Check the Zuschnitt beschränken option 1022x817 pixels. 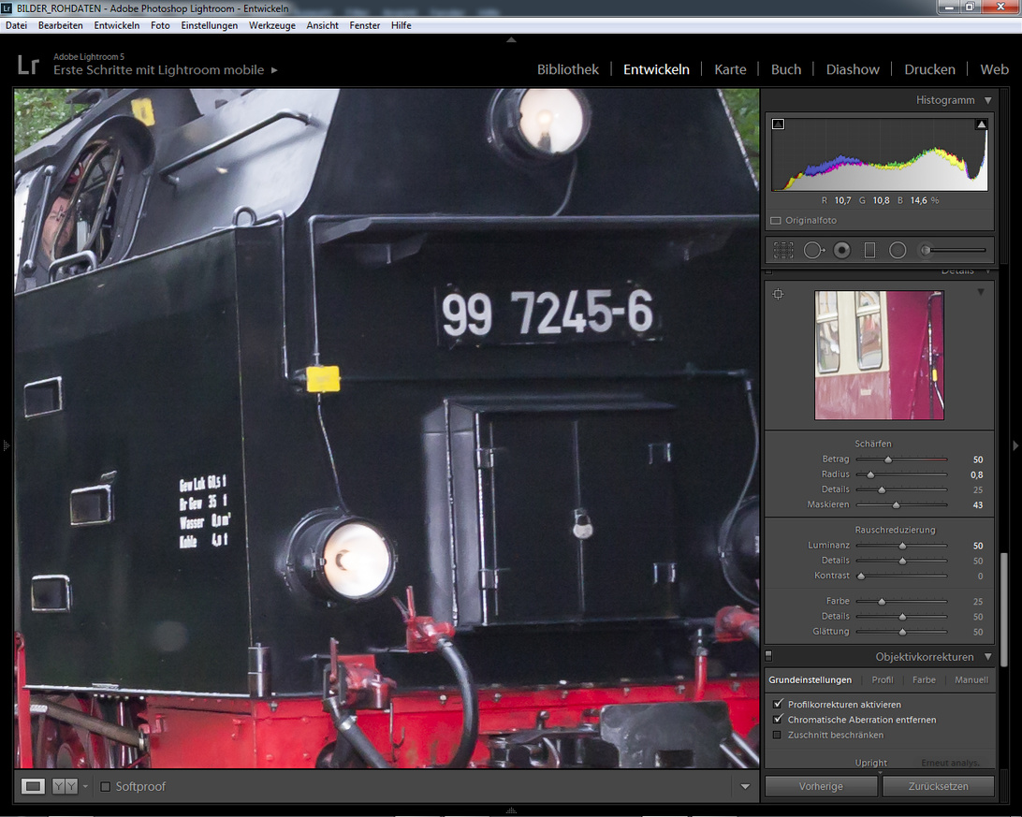pos(778,735)
